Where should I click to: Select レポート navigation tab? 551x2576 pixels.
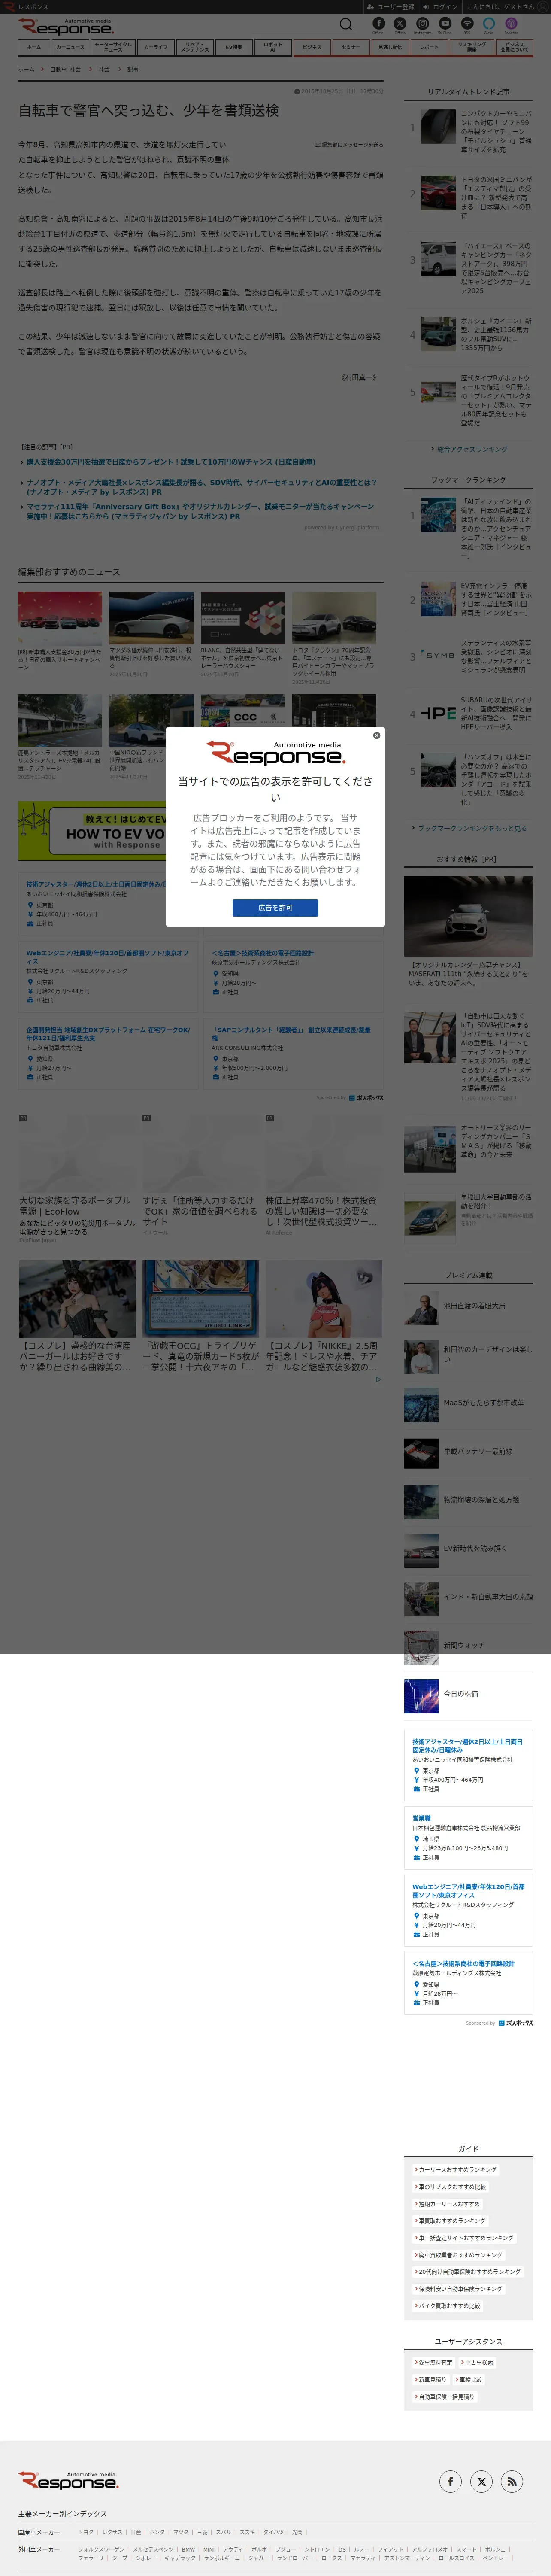pos(429,47)
